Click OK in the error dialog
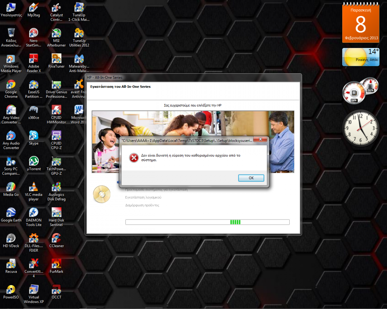This screenshot has width=387, height=309. (251, 178)
